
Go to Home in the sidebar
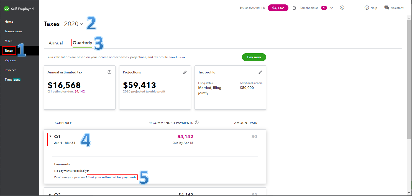click(9, 22)
